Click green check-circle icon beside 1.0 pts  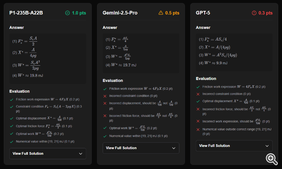tap(67, 13)
